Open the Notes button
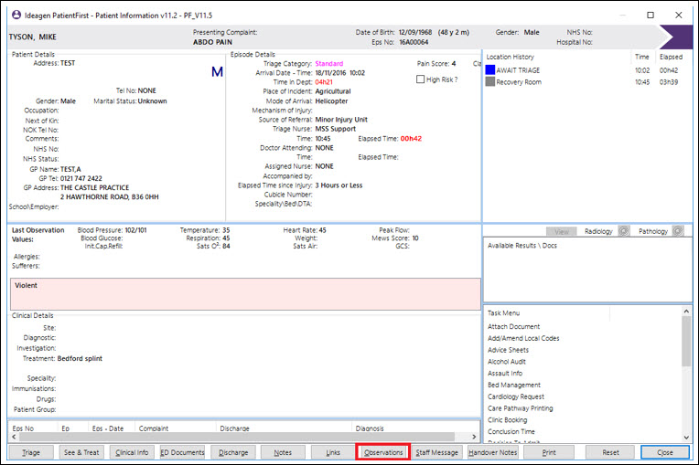This screenshot has height=465, width=699. pyautogui.click(x=283, y=452)
